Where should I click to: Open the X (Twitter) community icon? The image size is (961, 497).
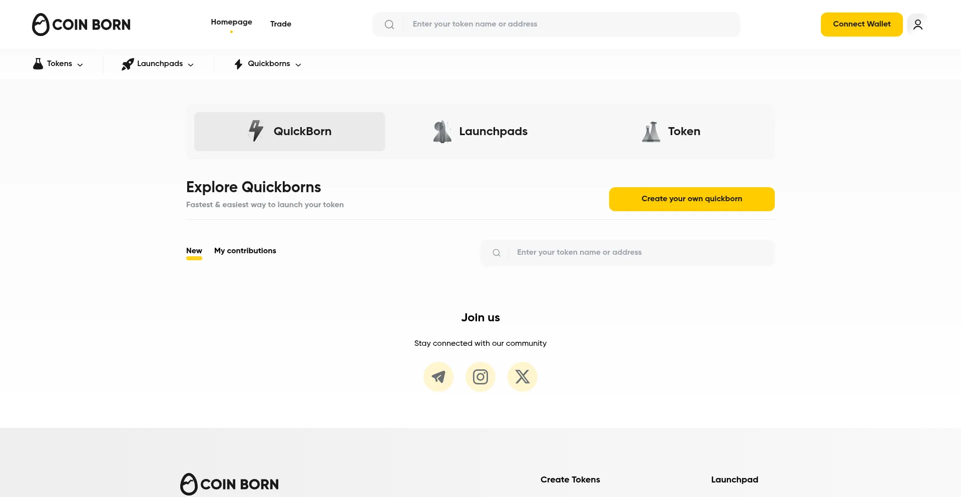click(522, 376)
